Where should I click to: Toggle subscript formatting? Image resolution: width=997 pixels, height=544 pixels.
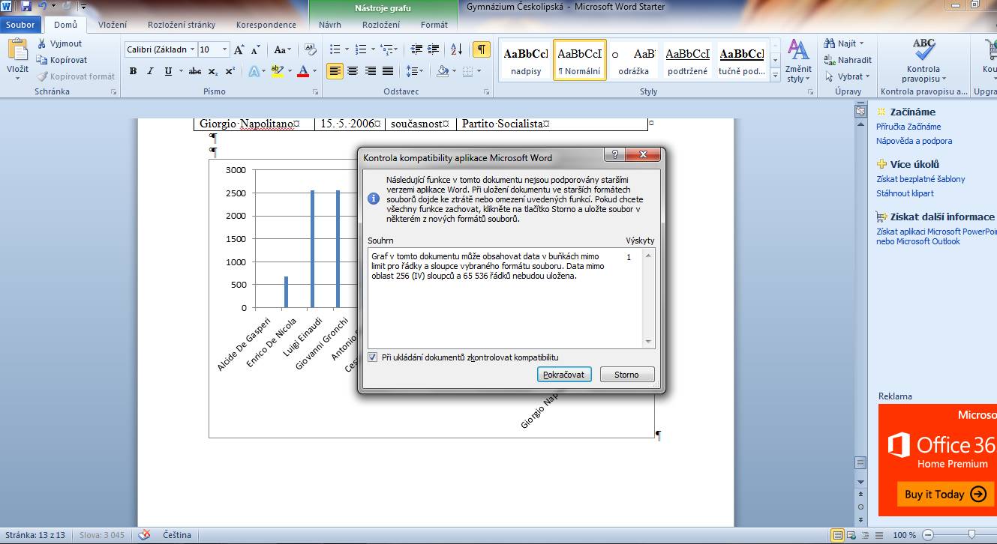click(x=213, y=71)
